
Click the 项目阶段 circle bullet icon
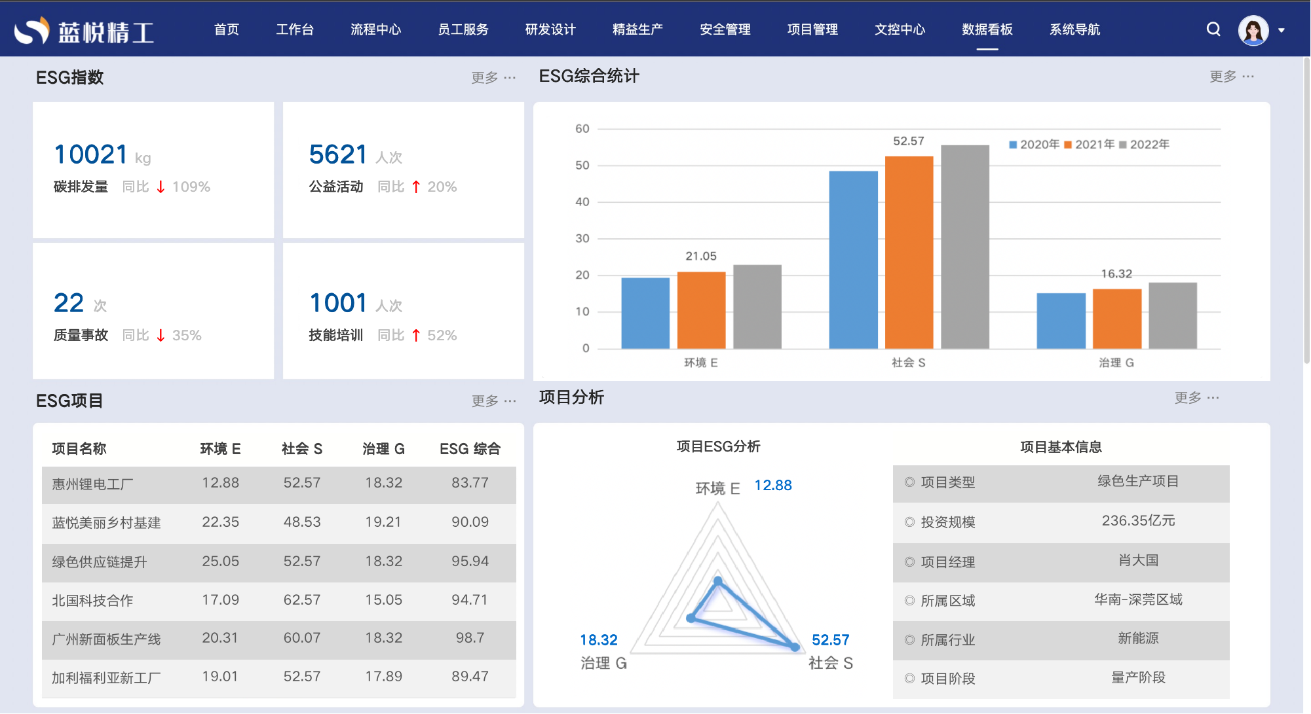click(909, 679)
